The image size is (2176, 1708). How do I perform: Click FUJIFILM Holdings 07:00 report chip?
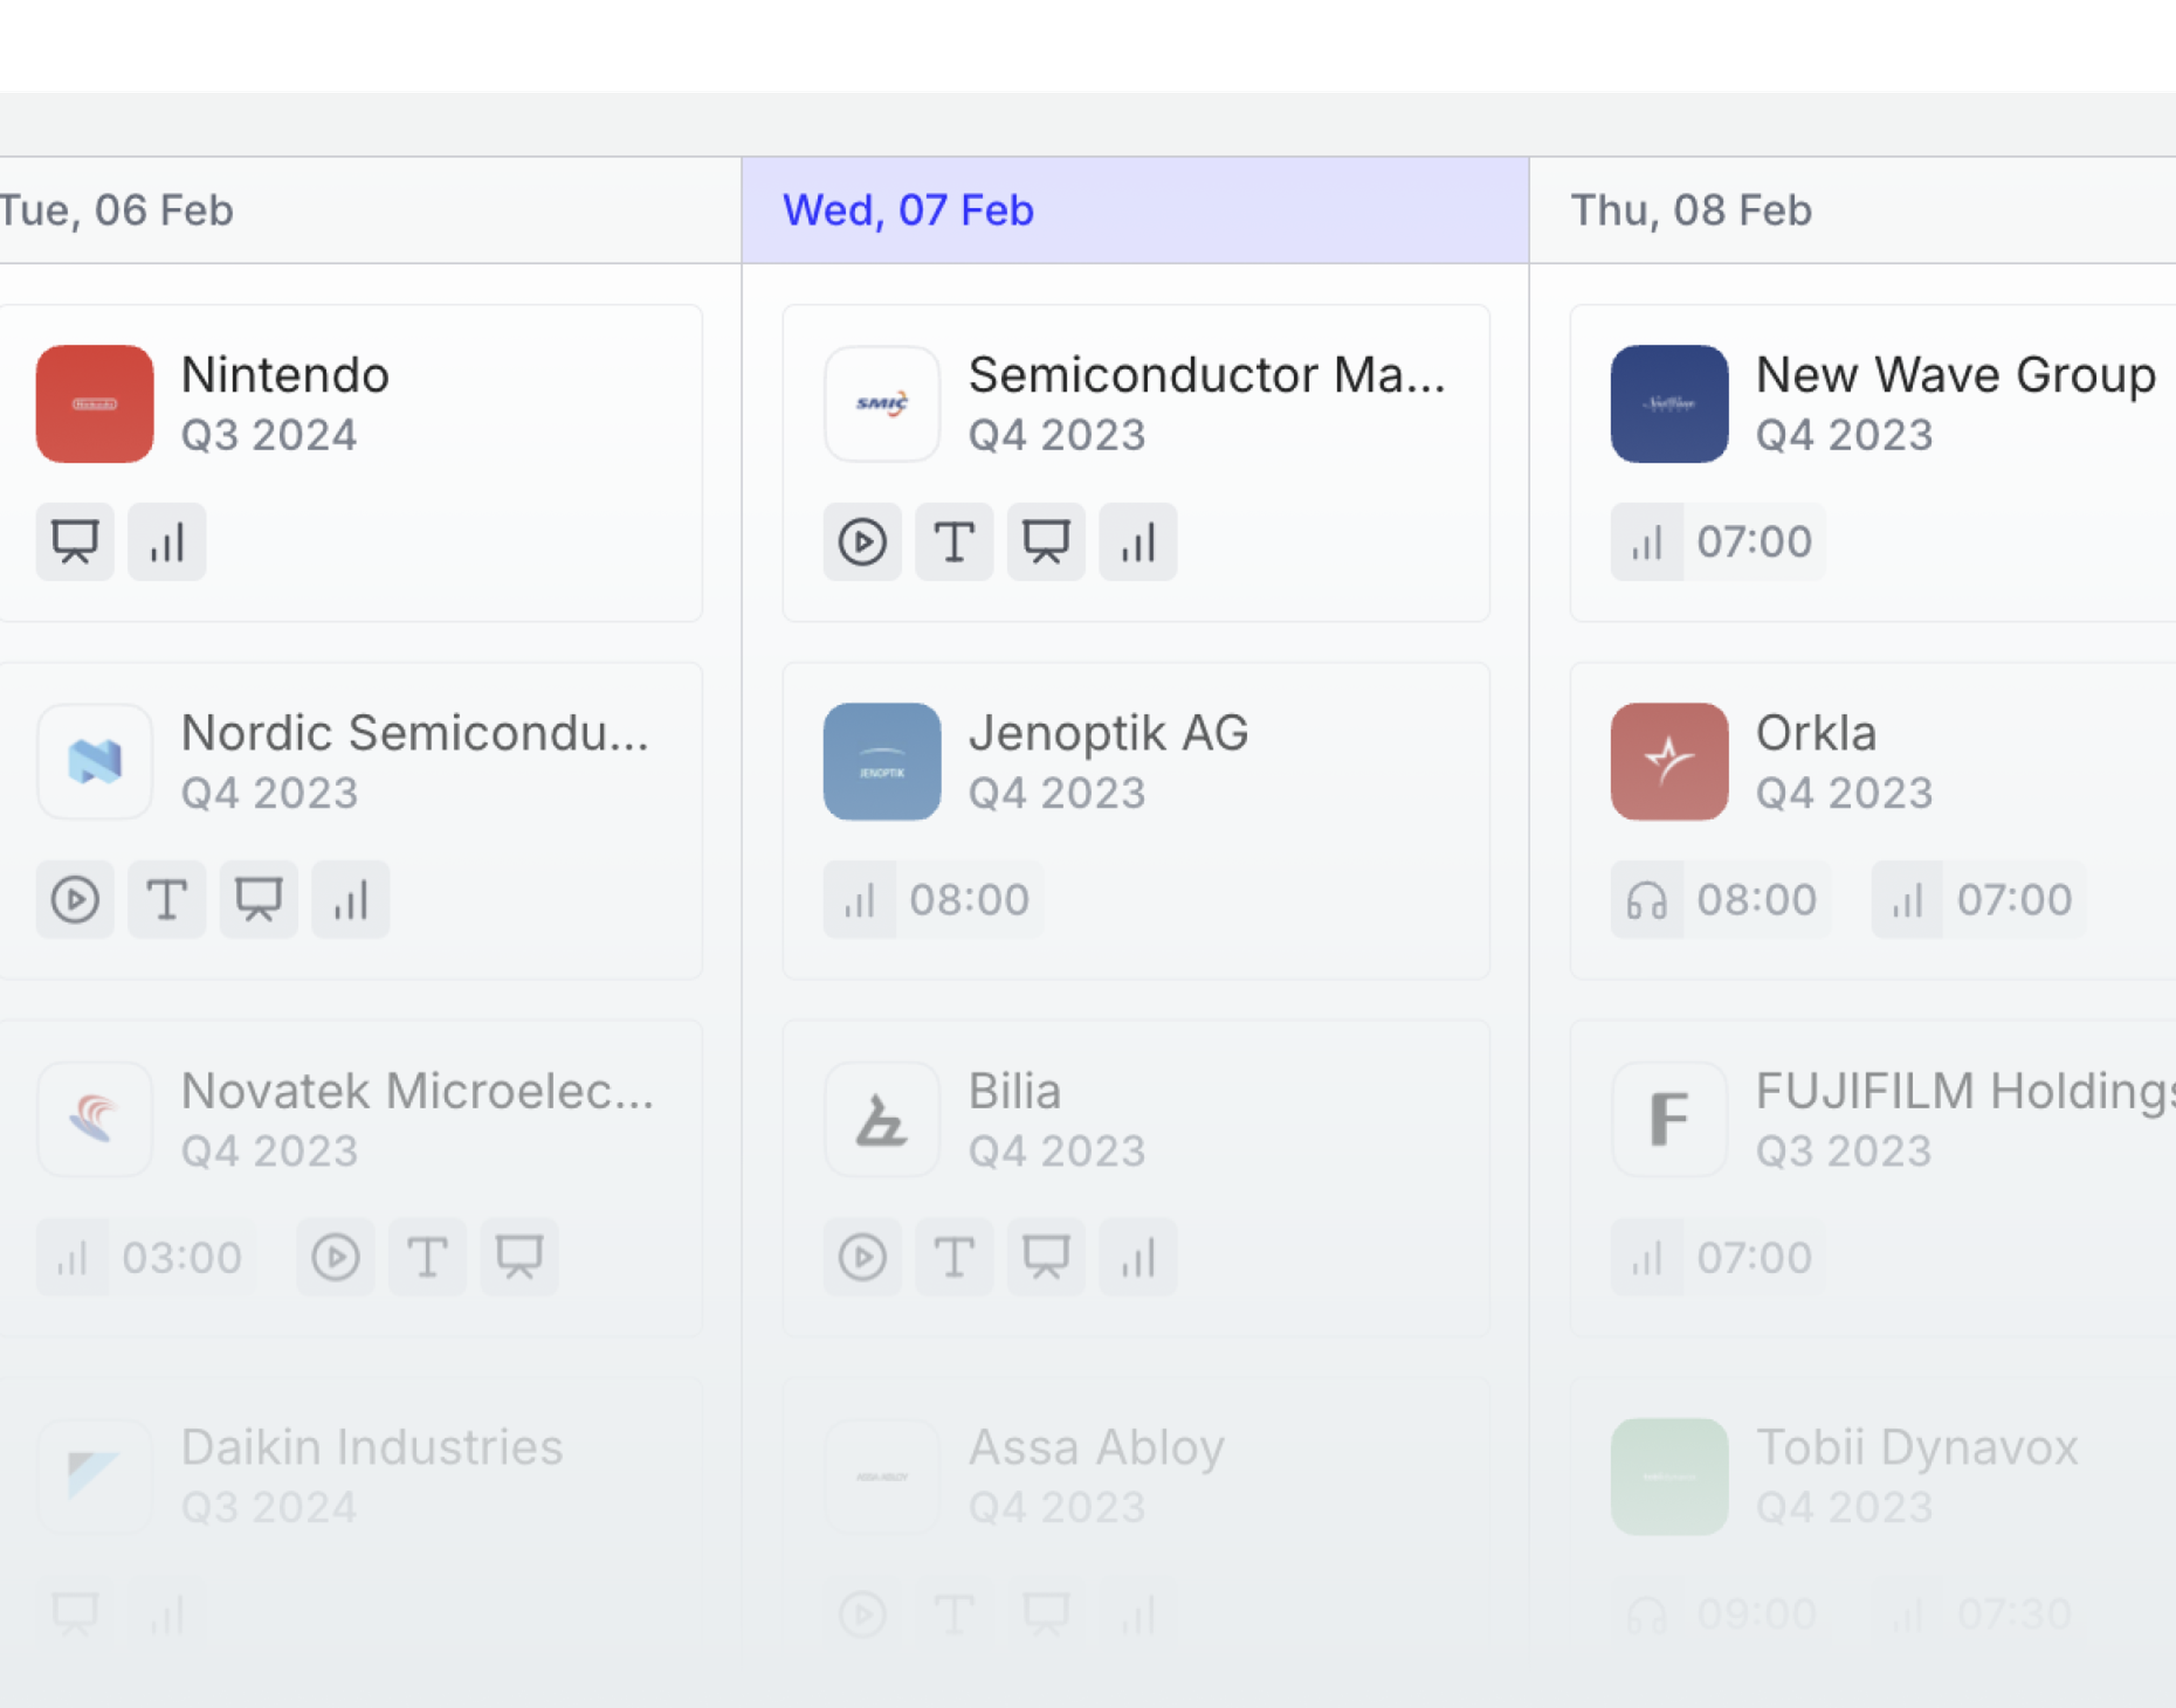click(1719, 1258)
